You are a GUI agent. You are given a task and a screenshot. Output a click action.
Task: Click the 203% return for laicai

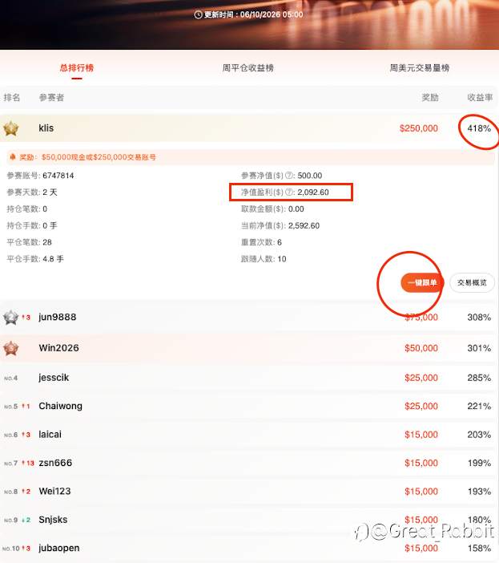pyautogui.click(x=479, y=435)
